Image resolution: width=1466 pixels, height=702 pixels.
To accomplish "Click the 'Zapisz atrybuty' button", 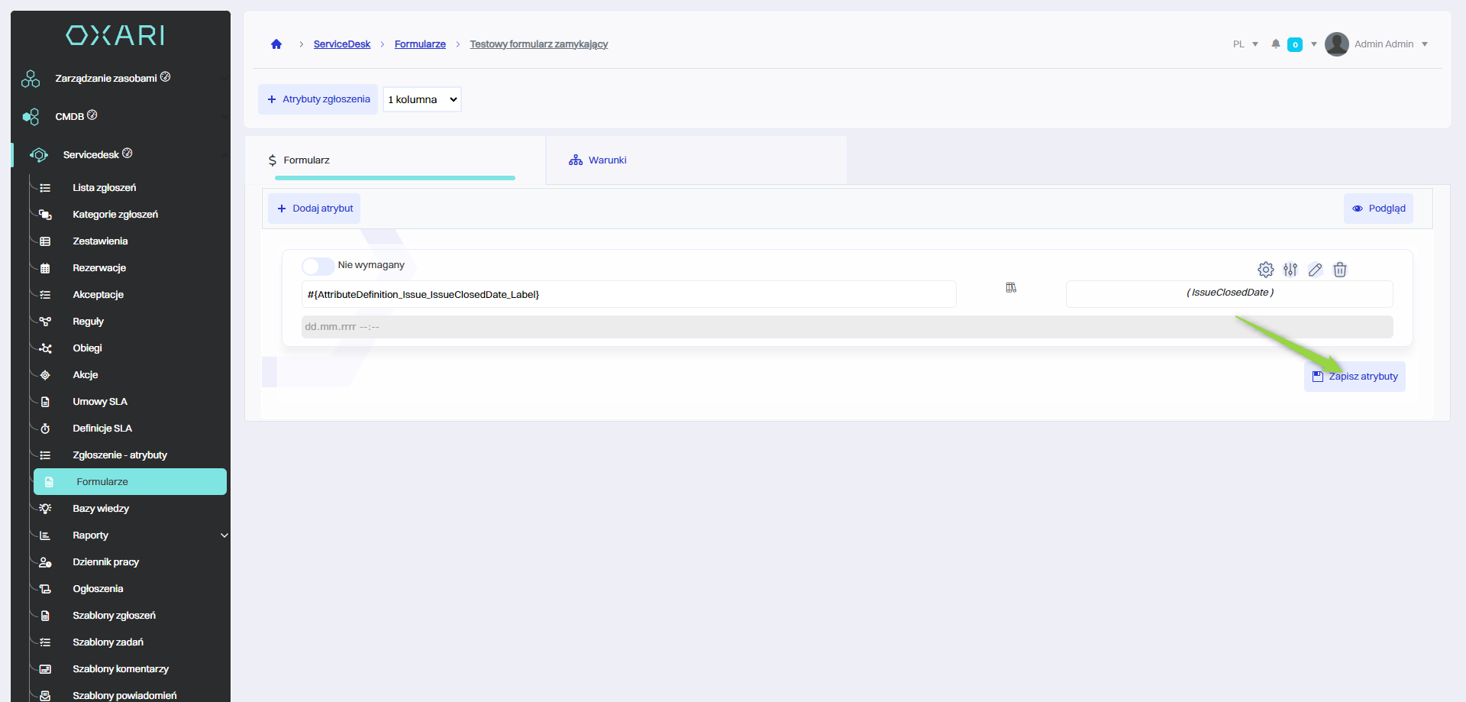I will (x=1355, y=377).
